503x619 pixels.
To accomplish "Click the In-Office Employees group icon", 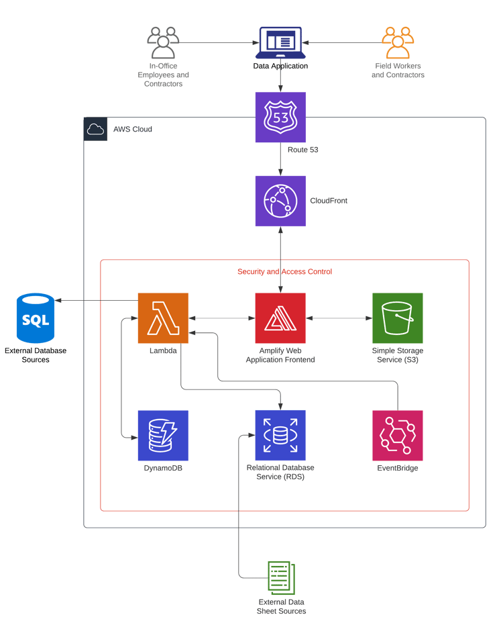I will [163, 43].
